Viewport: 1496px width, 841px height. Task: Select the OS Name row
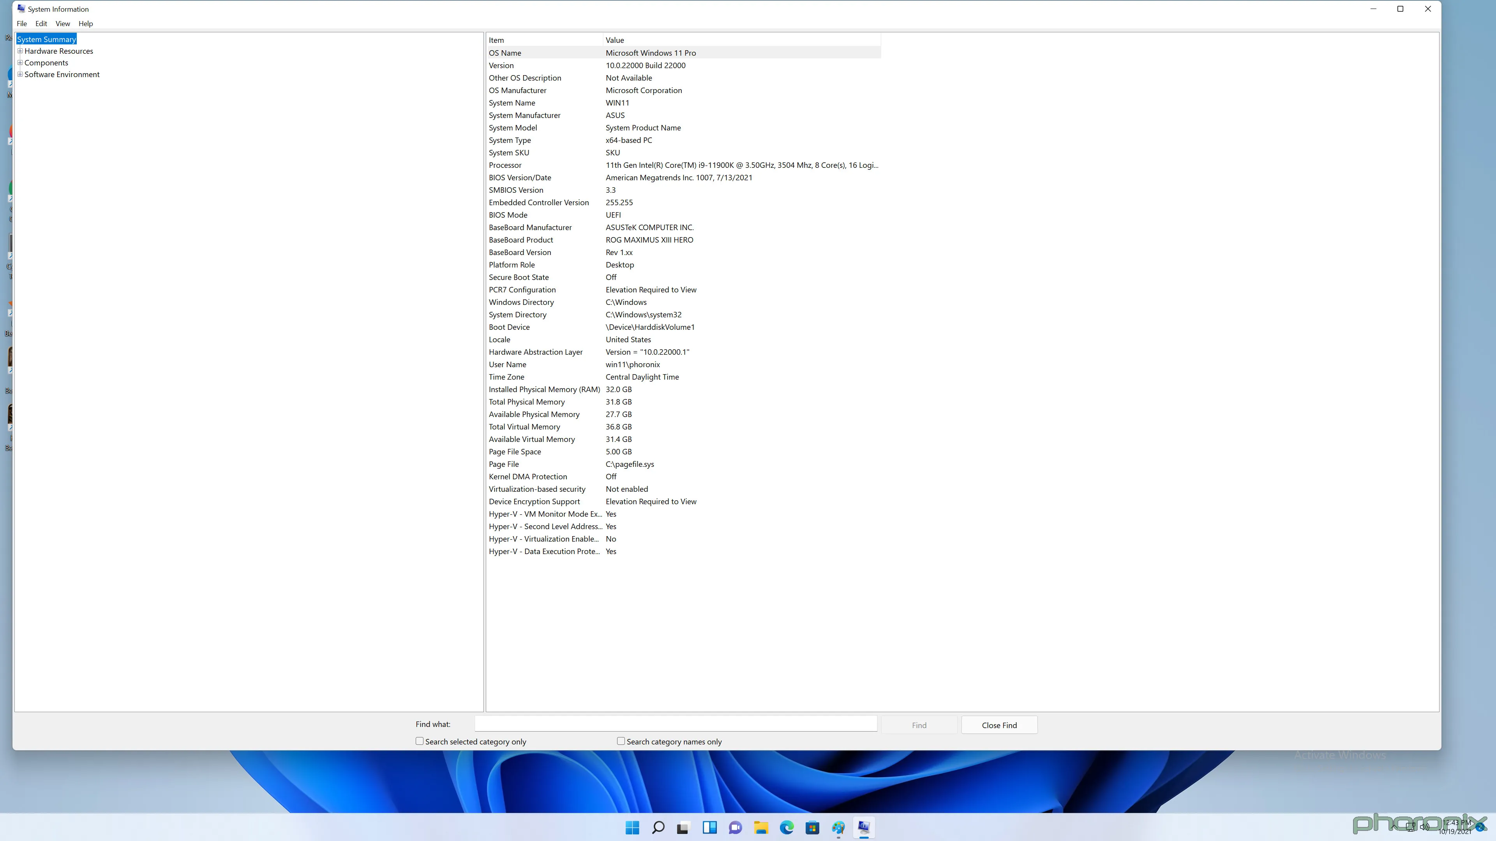(x=684, y=53)
